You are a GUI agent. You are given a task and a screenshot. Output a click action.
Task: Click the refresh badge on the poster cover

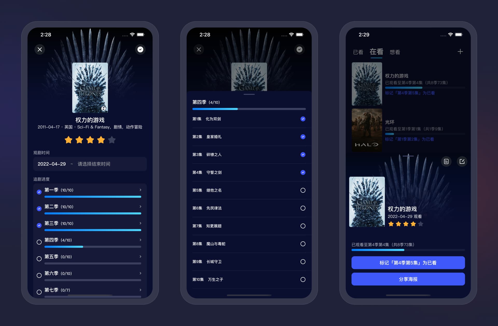(103, 108)
